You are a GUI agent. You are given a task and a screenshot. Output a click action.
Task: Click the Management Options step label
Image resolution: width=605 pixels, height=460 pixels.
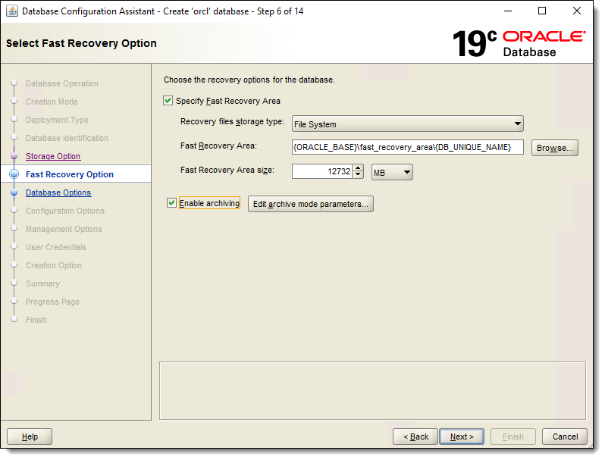point(64,229)
